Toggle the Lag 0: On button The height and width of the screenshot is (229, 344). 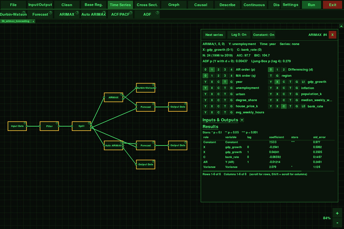(239, 35)
